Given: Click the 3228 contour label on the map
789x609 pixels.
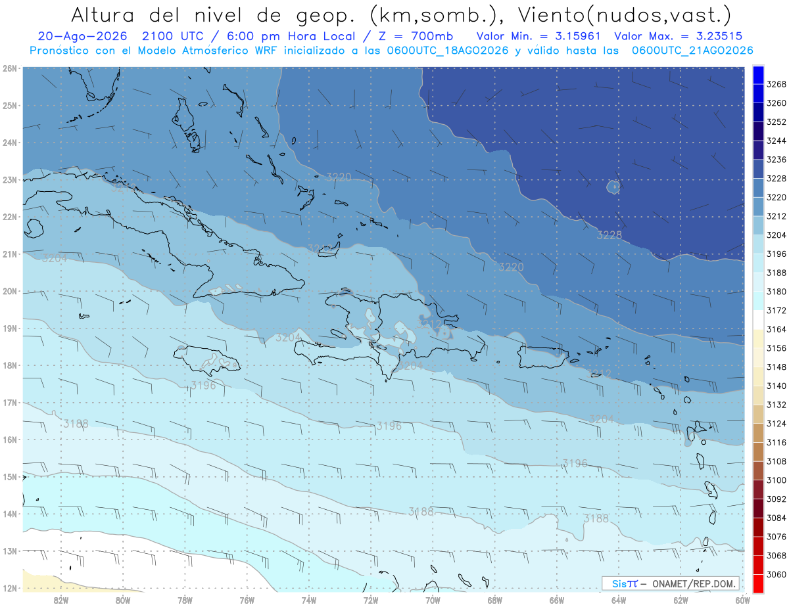Looking at the screenshot, I should tap(610, 235).
